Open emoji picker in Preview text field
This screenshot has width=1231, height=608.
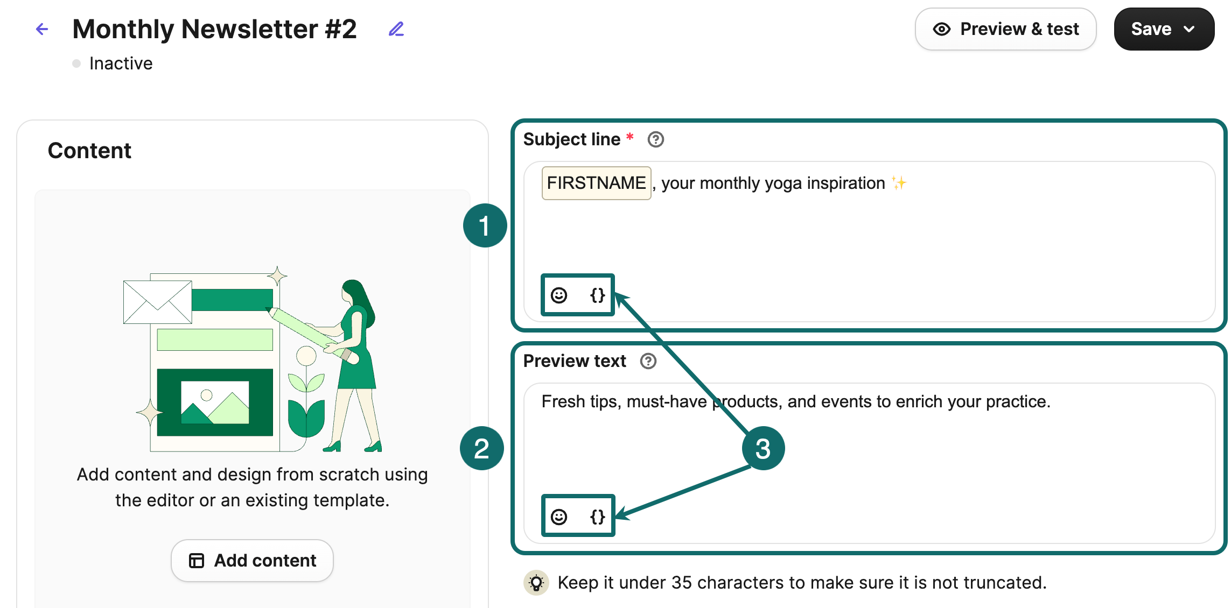(x=559, y=517)
